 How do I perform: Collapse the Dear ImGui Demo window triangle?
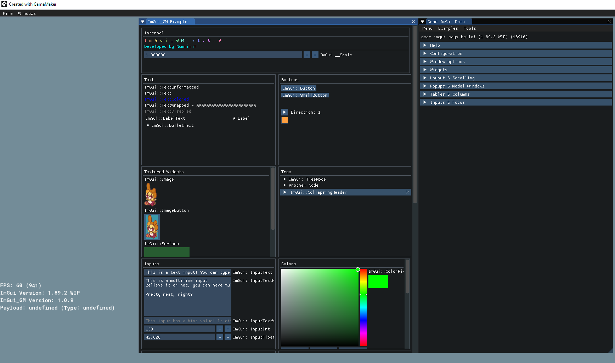(x=422, y=22)
